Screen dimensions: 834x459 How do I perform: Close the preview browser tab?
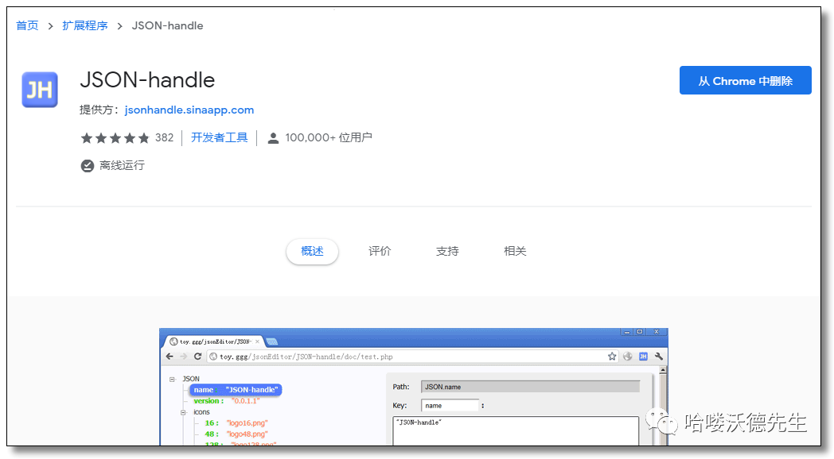tap(257, 341)
